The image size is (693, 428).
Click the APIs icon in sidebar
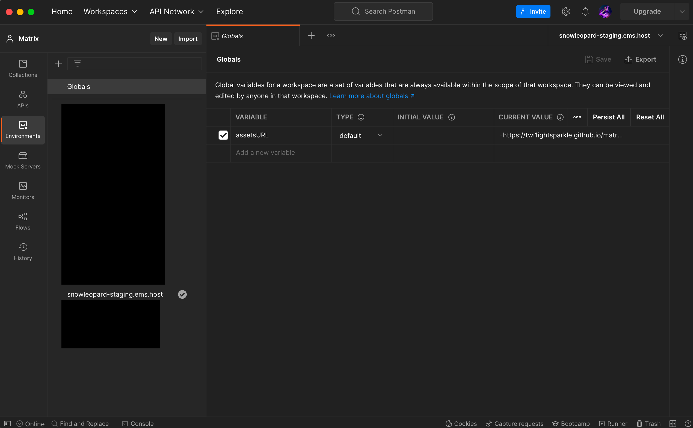[x=23, y=99]
